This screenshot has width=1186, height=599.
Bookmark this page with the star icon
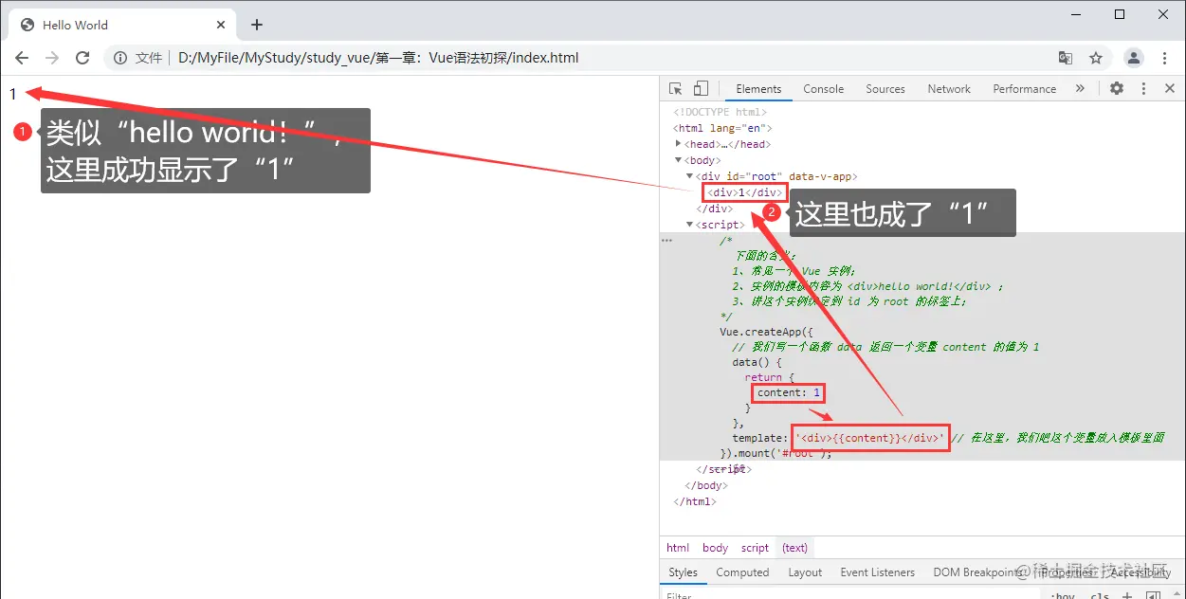tap(1096, 58)
